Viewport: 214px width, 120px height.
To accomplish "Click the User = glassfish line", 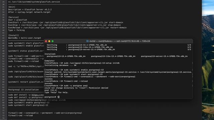I will click(18, 20).
